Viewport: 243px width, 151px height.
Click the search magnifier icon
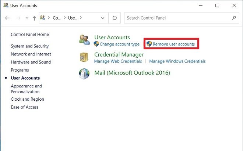click(x=234, y=18)
